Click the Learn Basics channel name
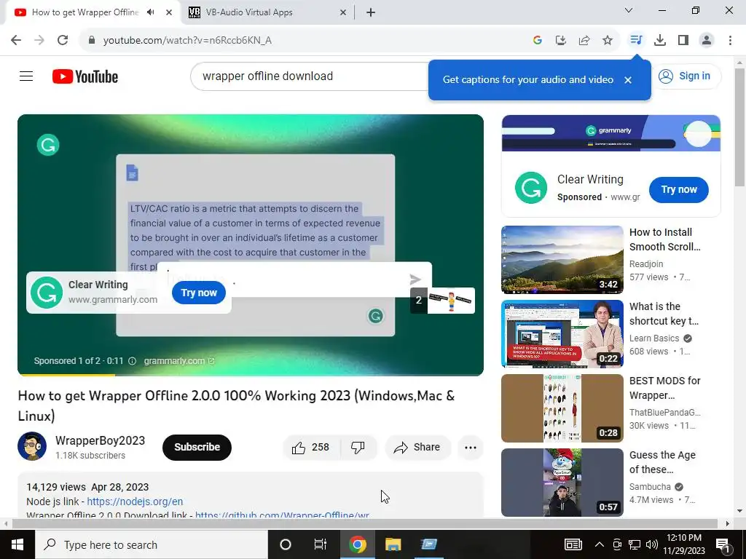The image size is (746, 559). coord(654,338)
